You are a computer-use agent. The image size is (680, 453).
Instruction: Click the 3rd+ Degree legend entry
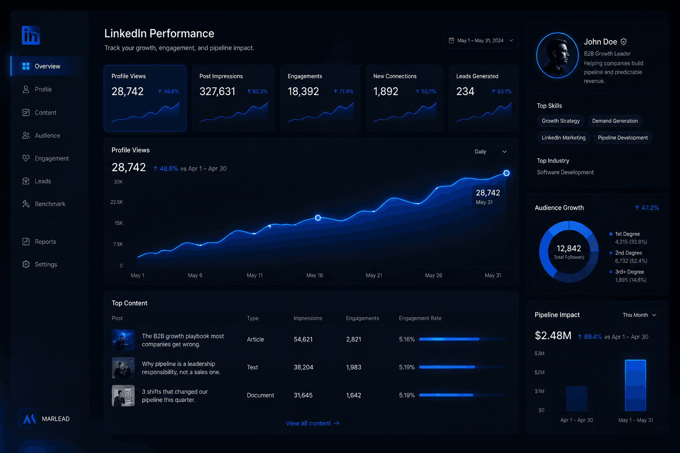pyautogui.click(x=628, y=276)
